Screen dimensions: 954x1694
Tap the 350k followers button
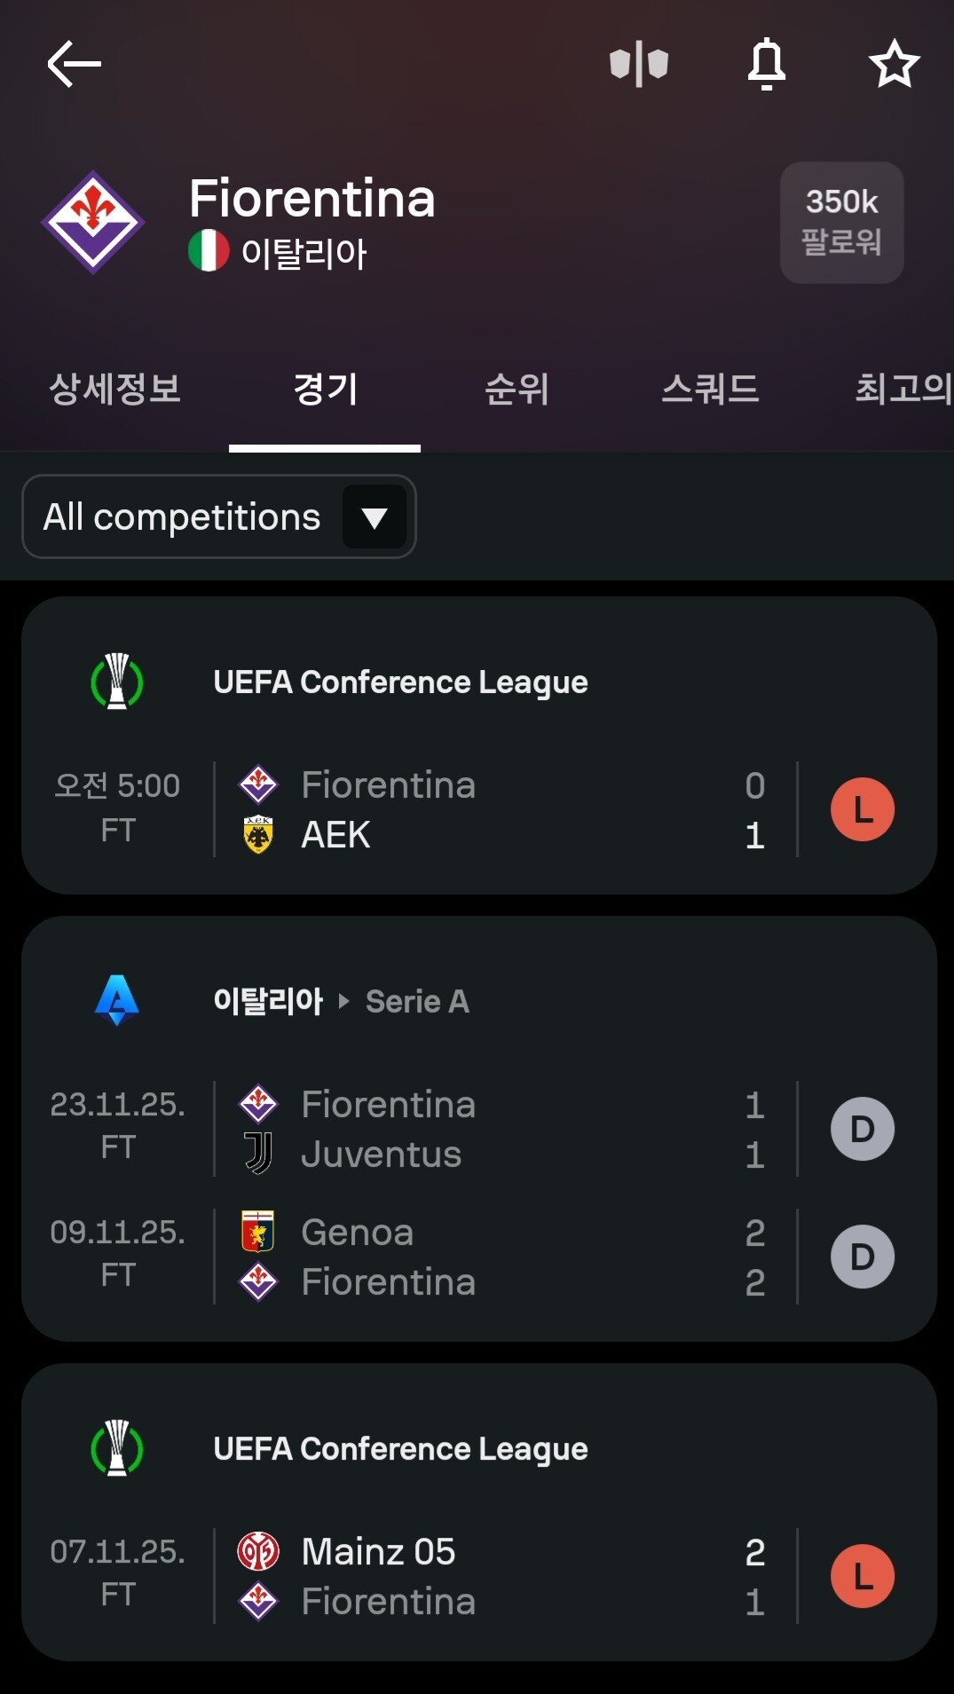841,223
